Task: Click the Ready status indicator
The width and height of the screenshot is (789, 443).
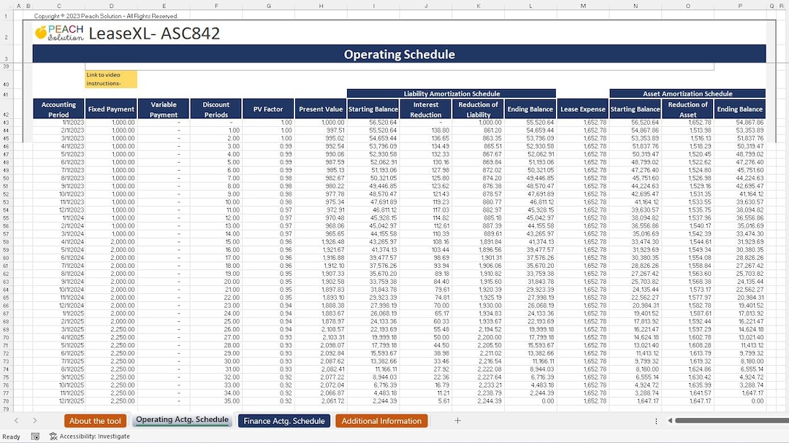Action: 11,436
